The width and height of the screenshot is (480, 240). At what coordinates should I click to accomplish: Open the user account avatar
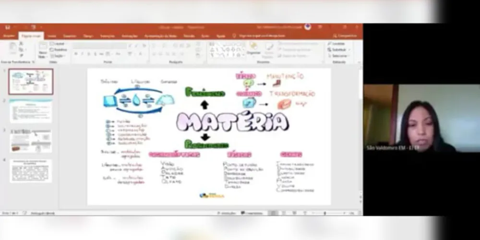[x=307, y=27]
